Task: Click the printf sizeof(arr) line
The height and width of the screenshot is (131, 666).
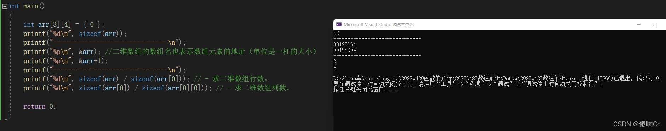Action: click(x=75, y=34)
